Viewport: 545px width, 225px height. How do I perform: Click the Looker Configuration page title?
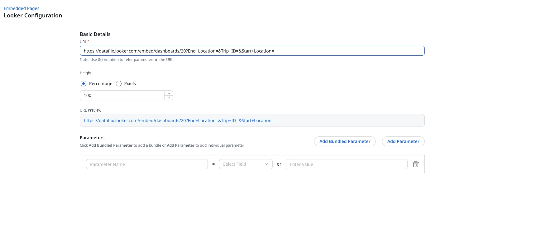(33, 16)
